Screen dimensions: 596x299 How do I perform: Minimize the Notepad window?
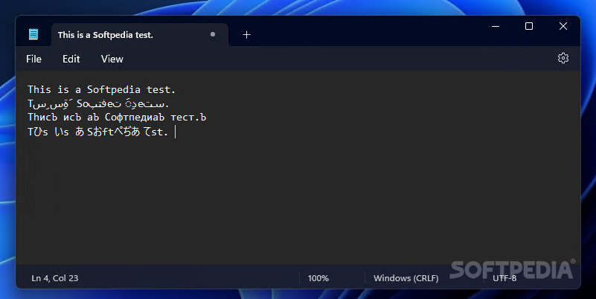496,26
